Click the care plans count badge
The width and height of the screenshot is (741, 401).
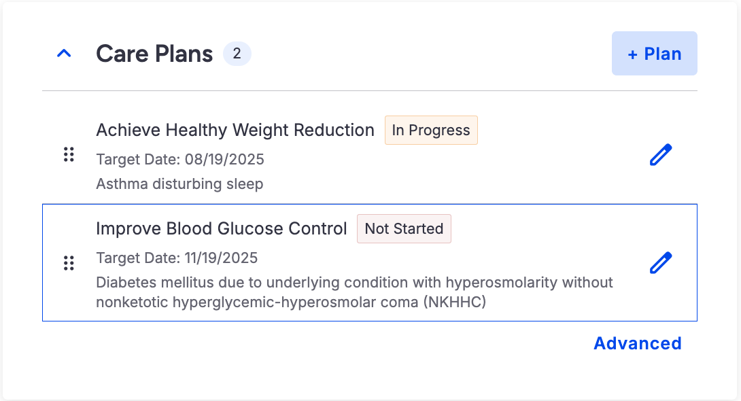(x=237, y=54)
